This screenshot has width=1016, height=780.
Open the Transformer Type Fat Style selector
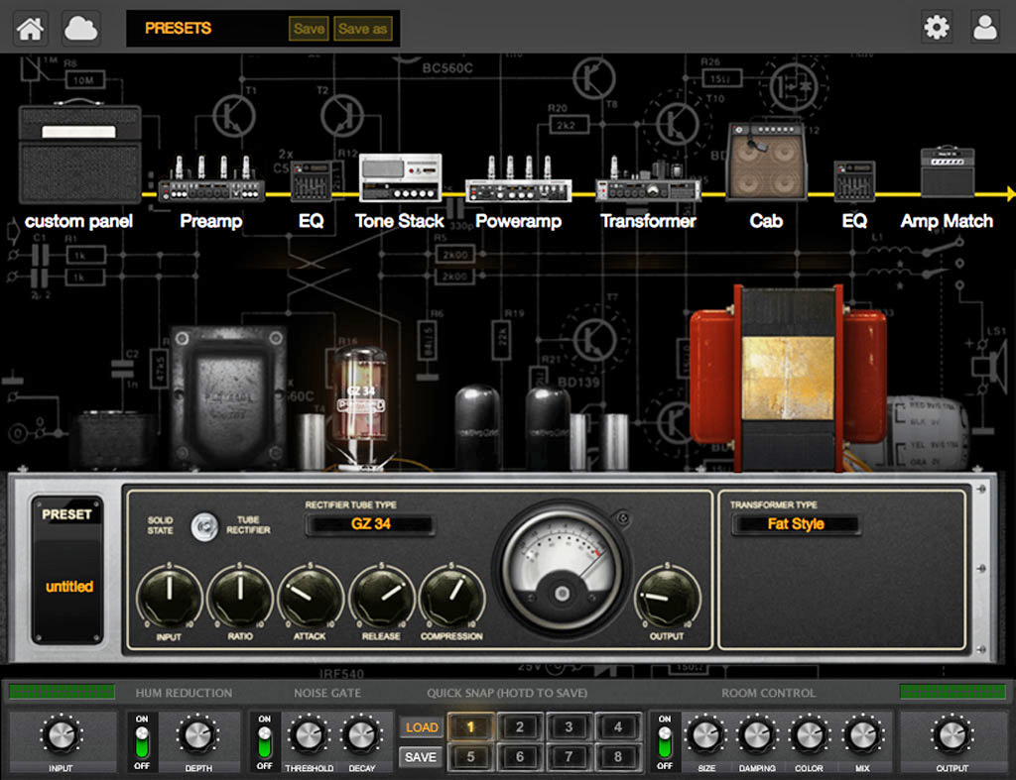point(796,524)
